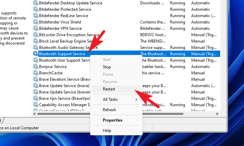Select BranchCache service row
The image size is (244, 146).
click(51, 73)
